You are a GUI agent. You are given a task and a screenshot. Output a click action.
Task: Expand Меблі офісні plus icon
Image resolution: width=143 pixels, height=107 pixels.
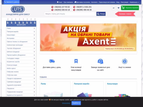34,68
